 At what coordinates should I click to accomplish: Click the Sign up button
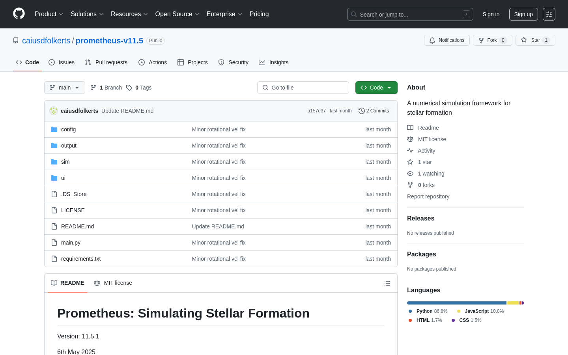(523, 14)
